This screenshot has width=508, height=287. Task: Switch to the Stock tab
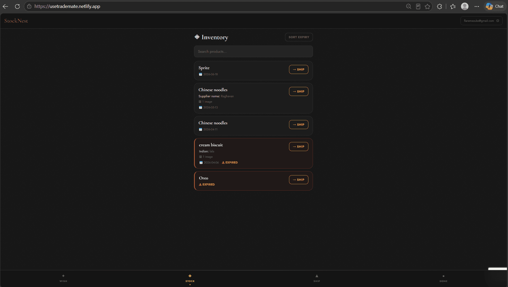coord(190,278)
